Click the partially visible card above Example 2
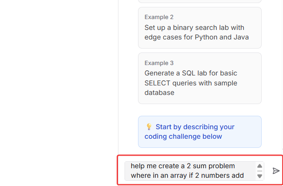The width and height of the screenshot is (283, 186). [x=199, y=1]
